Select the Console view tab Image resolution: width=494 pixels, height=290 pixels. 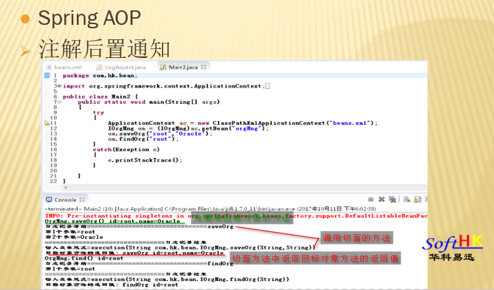coord(66,200)
